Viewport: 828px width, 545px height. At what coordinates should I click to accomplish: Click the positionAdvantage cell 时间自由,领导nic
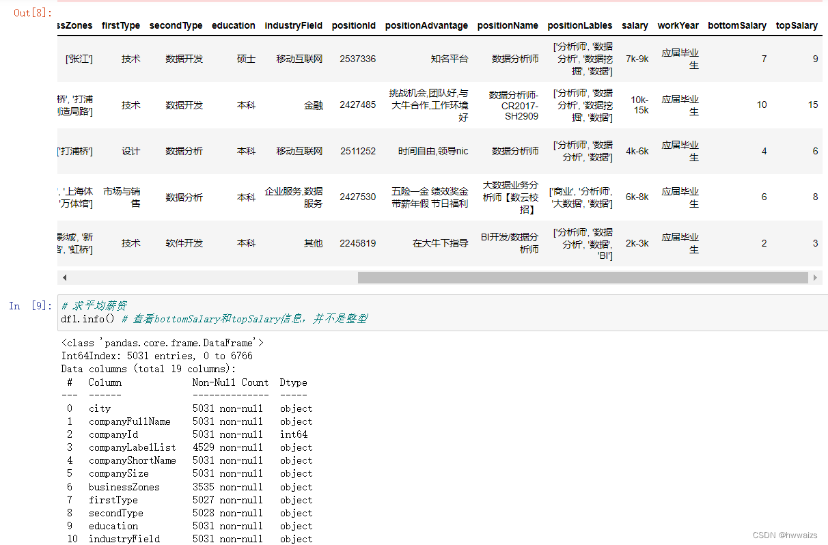tap(433, 151)
